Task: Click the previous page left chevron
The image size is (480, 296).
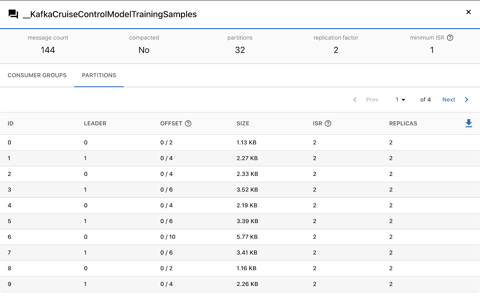Action: click(x=355, y=100)
